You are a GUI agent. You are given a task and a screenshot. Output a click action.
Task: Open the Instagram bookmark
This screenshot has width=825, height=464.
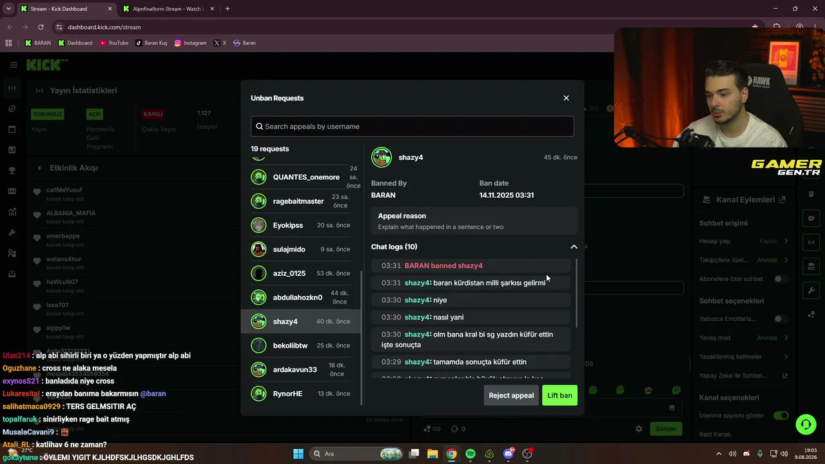(x=191, y=43)
